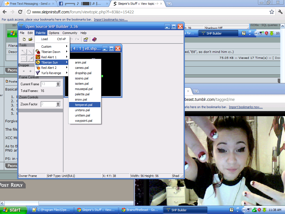Open the Preferences icon in SHP Builder toolbar

click(86, 39)
